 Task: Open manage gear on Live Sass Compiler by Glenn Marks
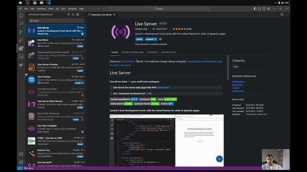click(83, 132)
